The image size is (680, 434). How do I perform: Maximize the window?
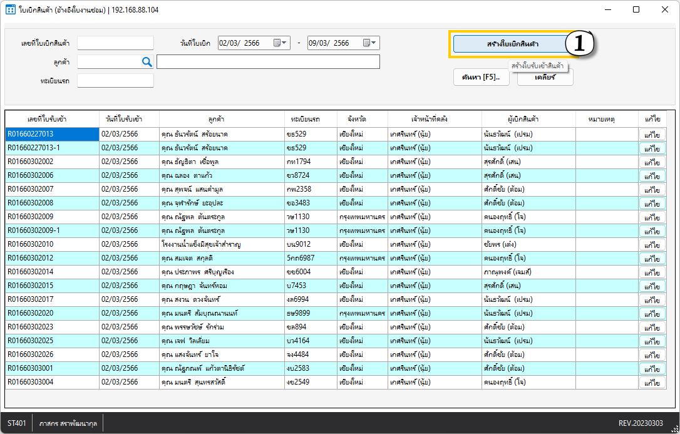[x=636, y=10]
